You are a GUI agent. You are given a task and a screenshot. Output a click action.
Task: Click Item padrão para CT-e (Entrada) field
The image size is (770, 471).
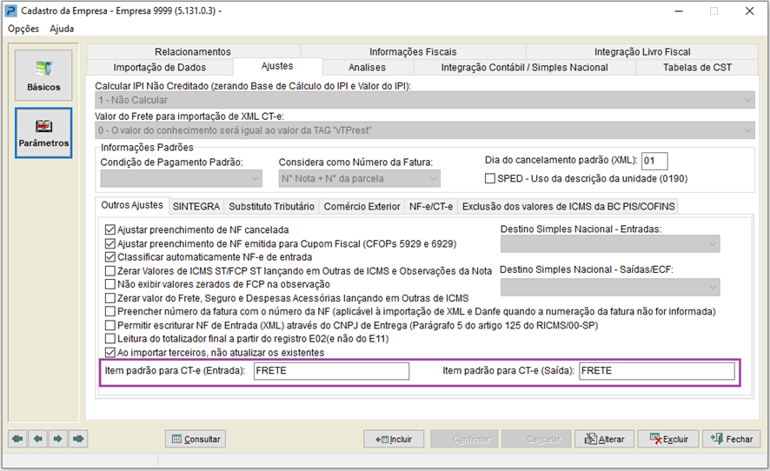click(331, 371)
